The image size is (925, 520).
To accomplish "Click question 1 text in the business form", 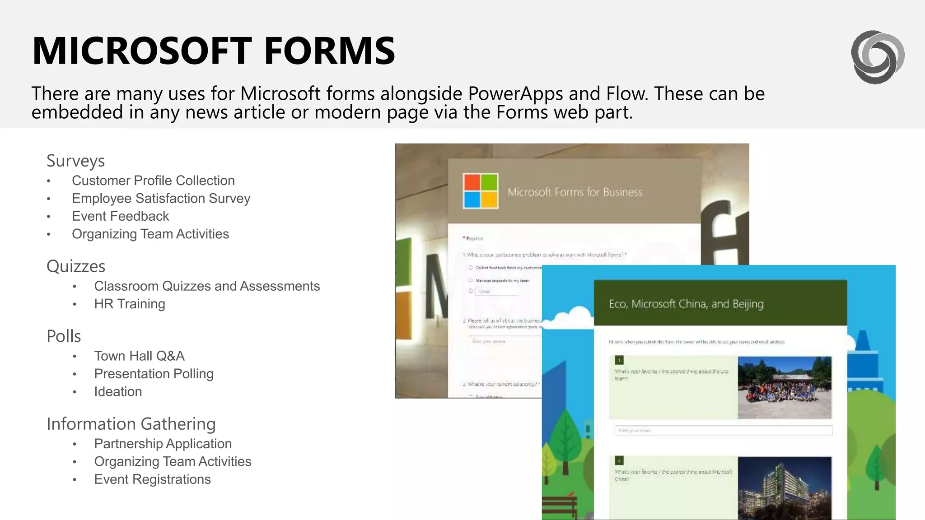I will point(544,255).
